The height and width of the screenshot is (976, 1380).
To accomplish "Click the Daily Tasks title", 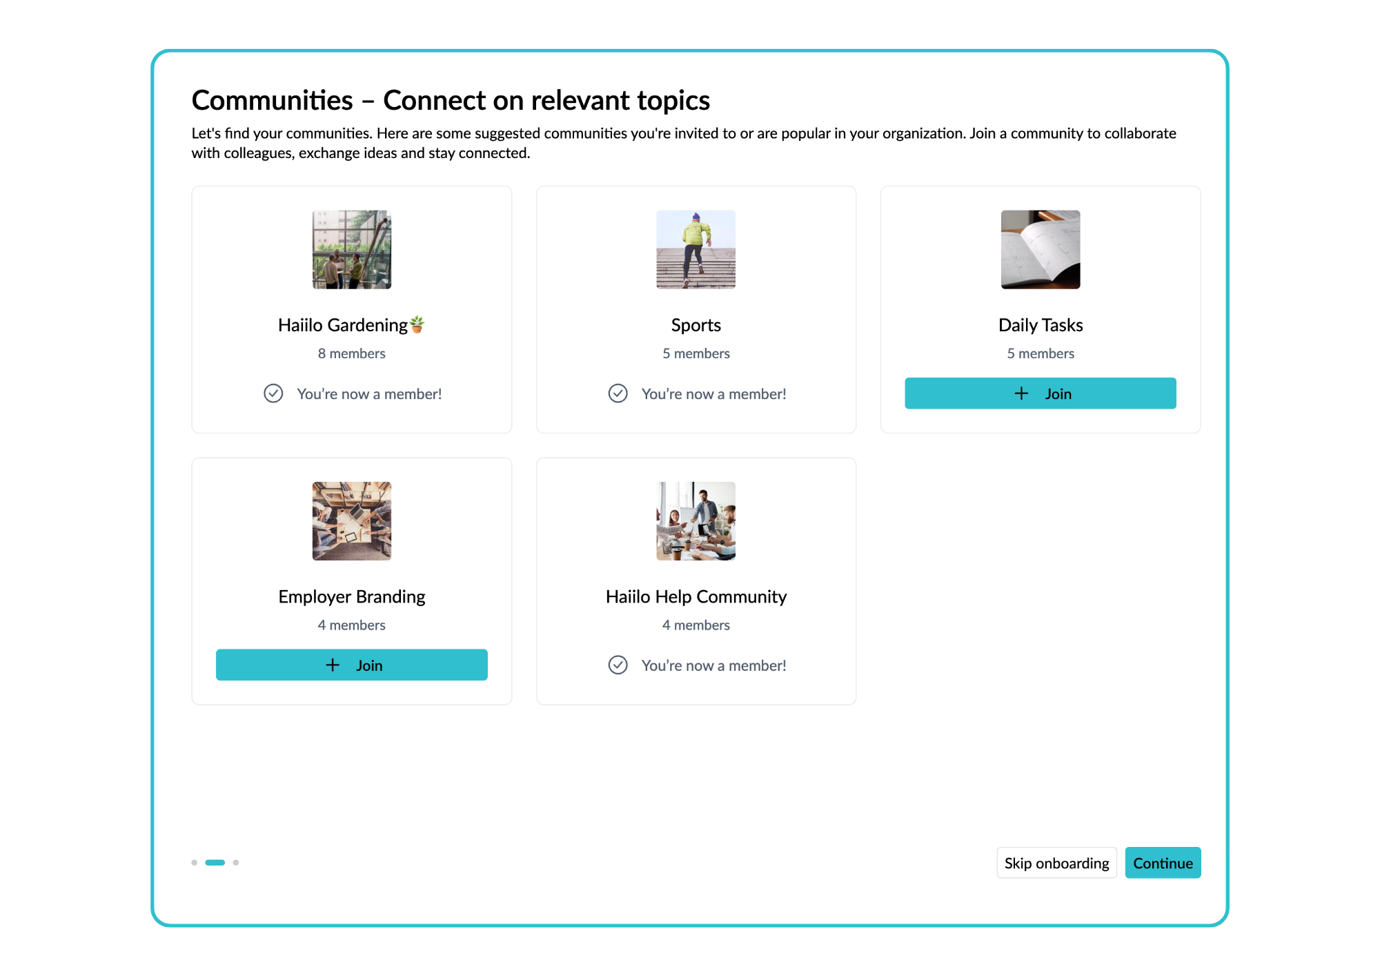I will (1041, 325).
